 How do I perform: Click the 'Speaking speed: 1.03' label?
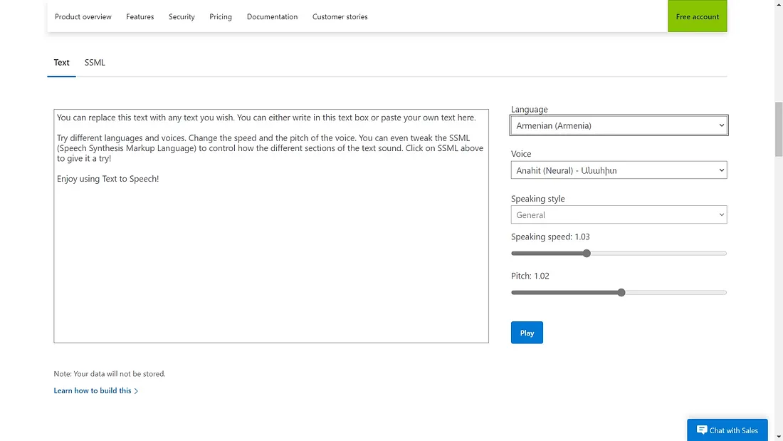point(550,237)
